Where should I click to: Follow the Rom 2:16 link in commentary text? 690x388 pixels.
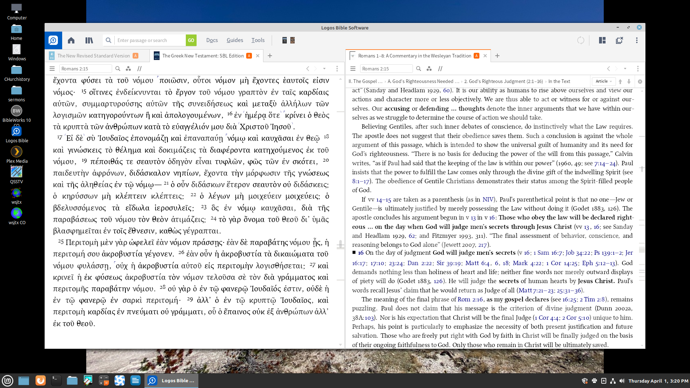pyautogui.click(x=471, y=299)
